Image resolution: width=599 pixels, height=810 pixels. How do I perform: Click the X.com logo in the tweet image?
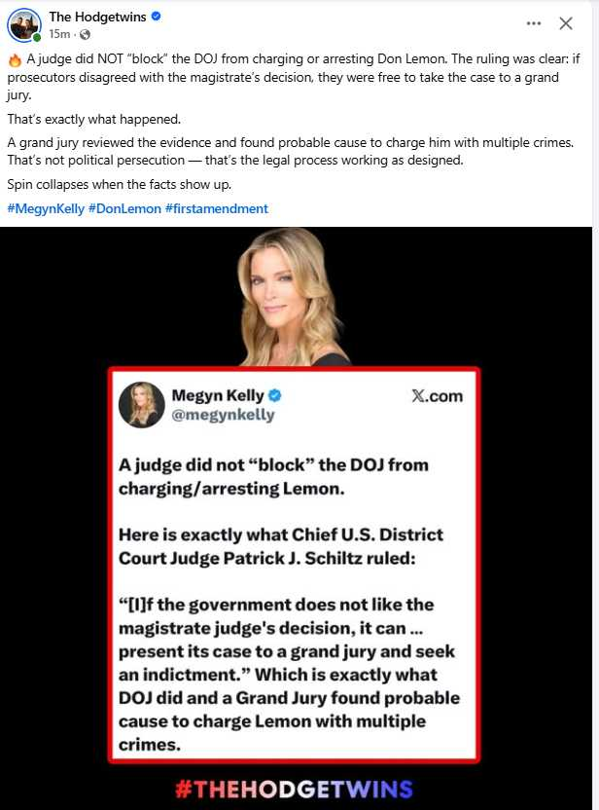437,396
